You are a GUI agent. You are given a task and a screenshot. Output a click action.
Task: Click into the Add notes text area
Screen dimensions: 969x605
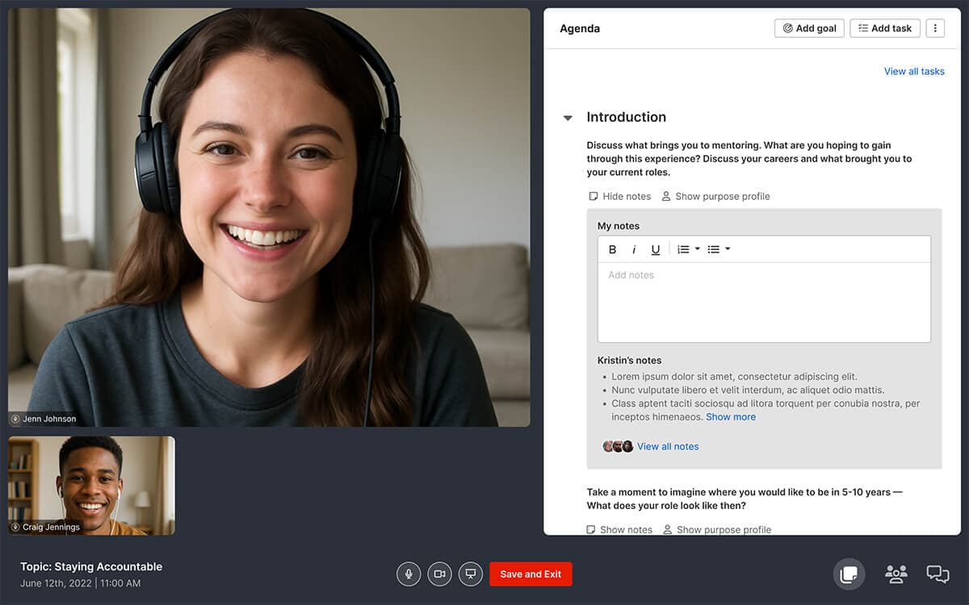pos(764,302)
